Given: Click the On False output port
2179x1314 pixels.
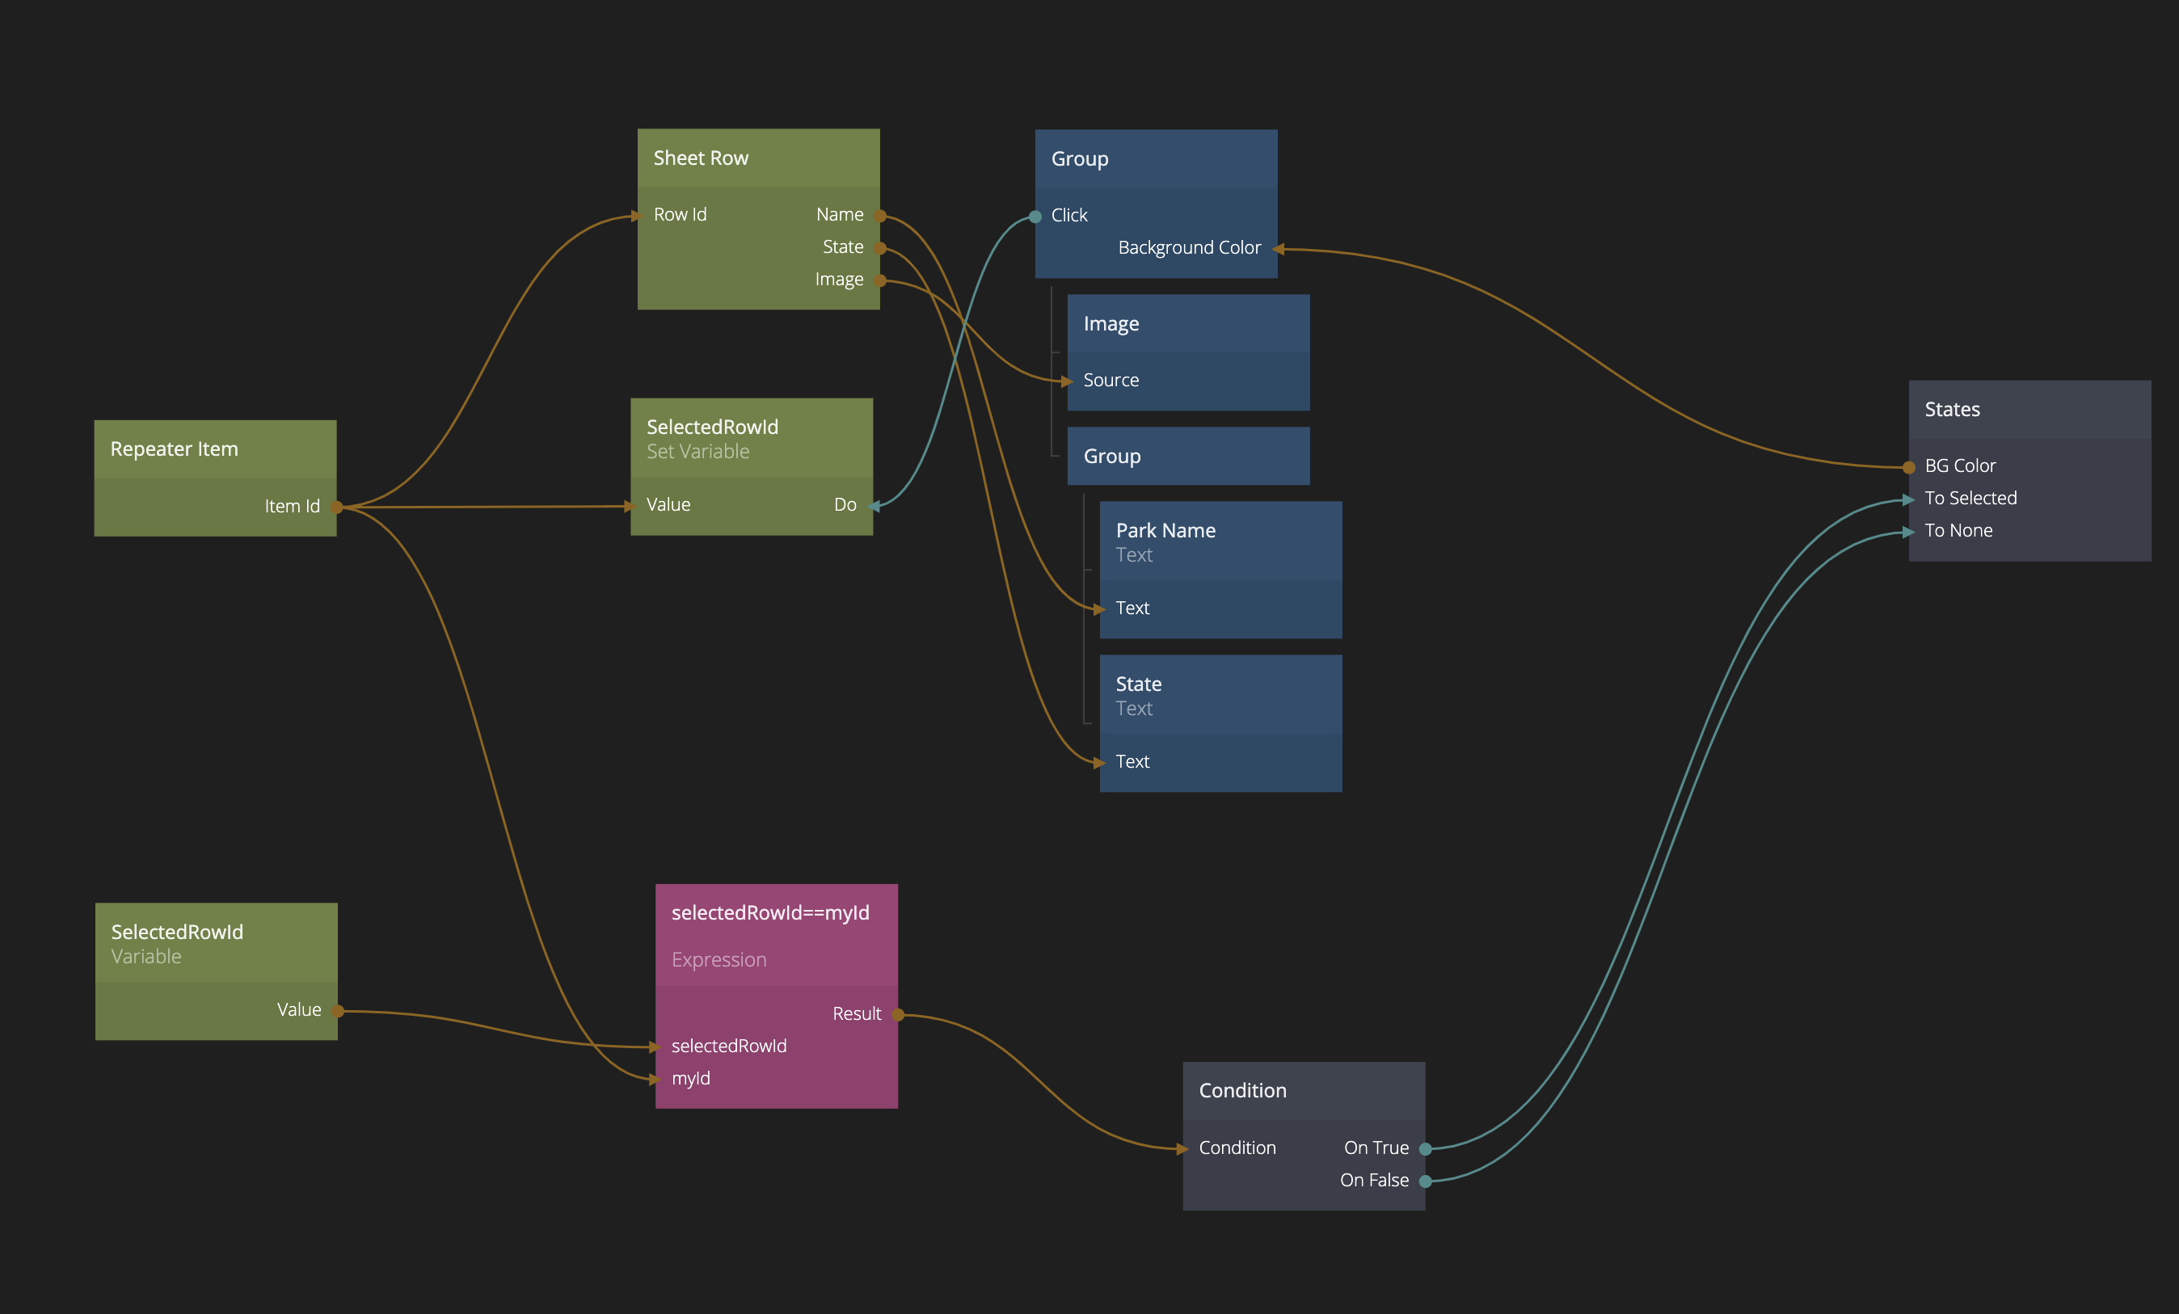Looking at the screenshot, I should [x=1425, y=1181].
